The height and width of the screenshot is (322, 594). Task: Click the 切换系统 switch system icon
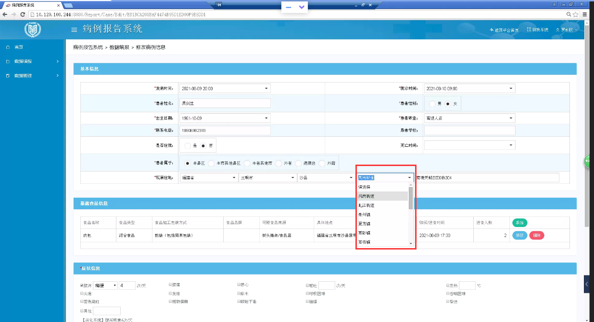pyautogui.click(x=529, y=30)
